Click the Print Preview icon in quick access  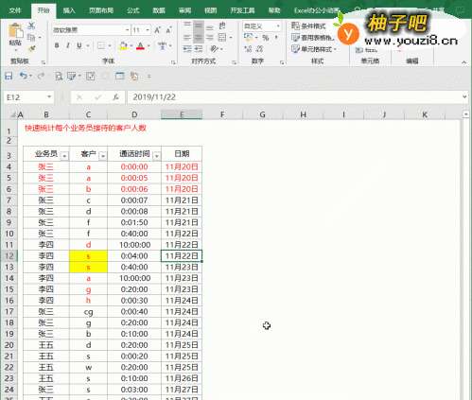click(x=59, y=76)
